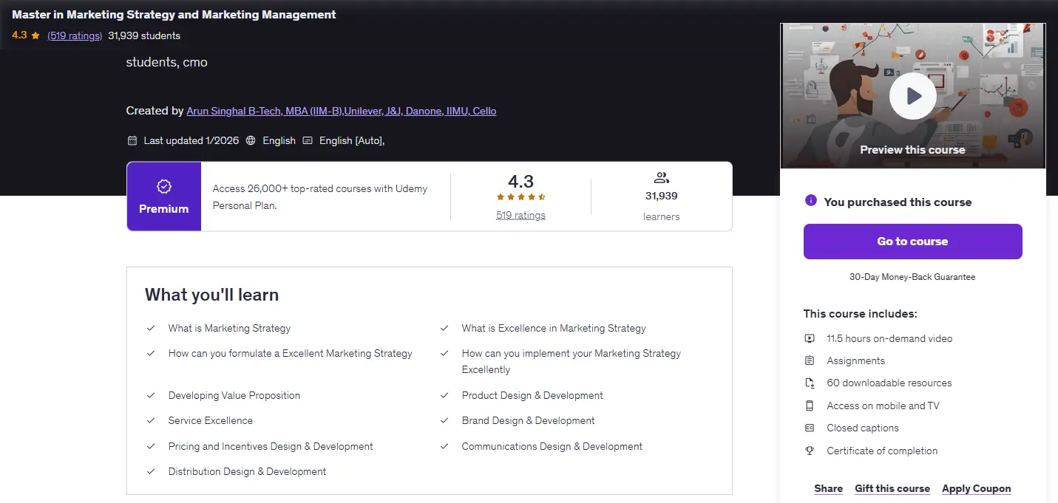Click checkmark next to Distribution Design & Development

(151, 471)
